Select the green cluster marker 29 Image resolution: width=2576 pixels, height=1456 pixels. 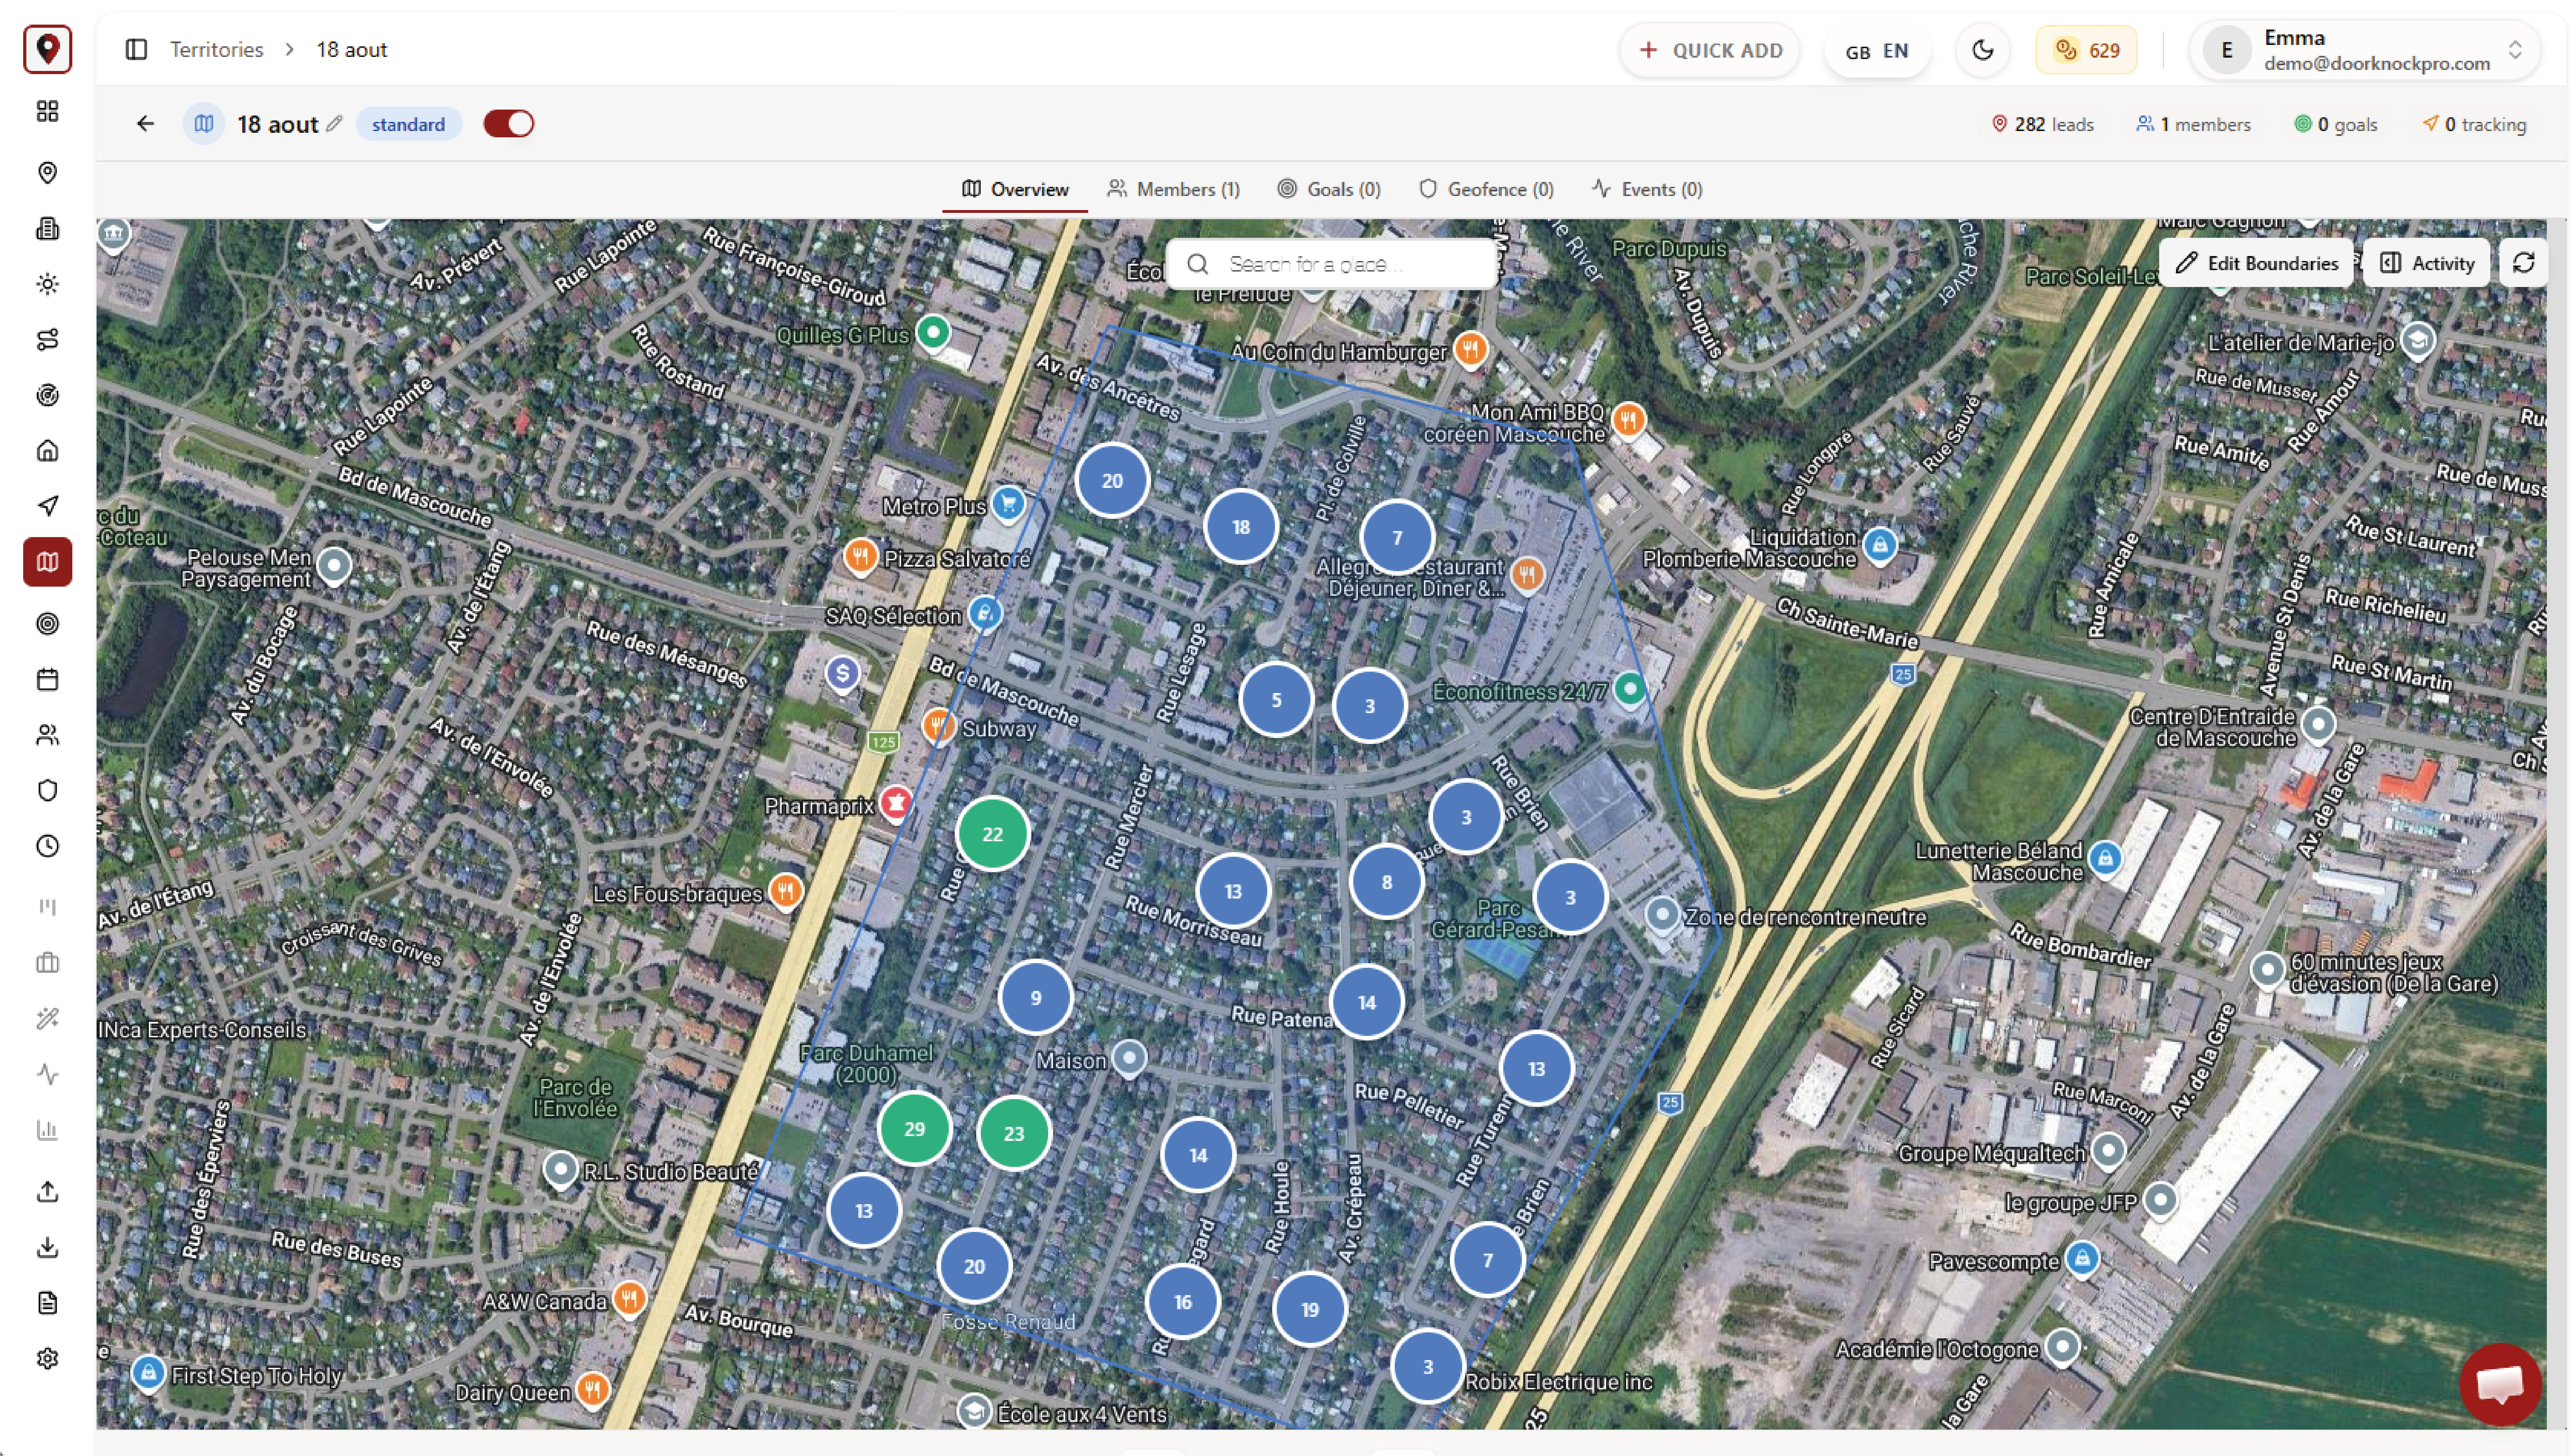click(914, 1129)
